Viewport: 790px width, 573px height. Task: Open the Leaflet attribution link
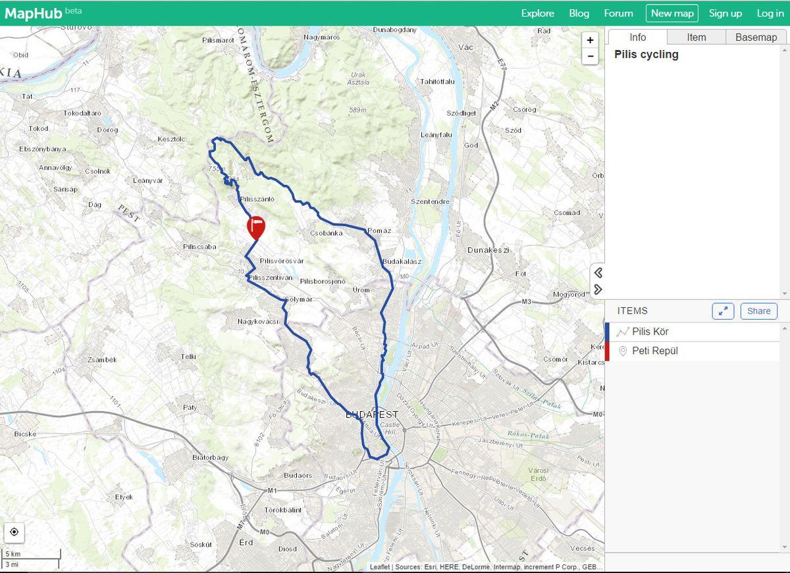pos(379,566)
